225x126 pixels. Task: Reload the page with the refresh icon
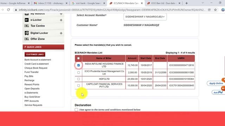[8, 10]
